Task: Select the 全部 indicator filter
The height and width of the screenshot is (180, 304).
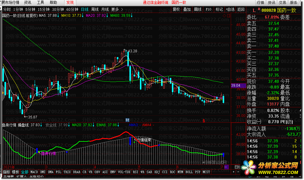Action: coord(25,172)
